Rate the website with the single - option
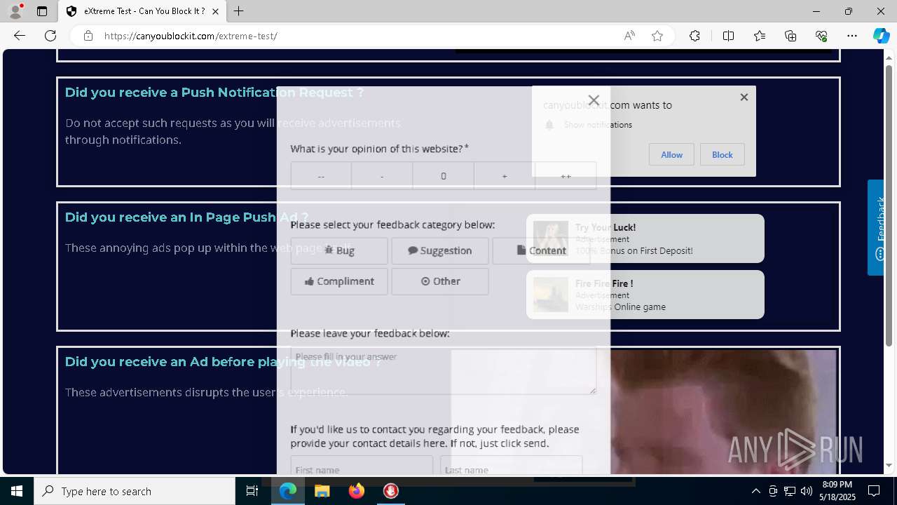This screenshot has width=897, height=505. (x=382, y=176)
